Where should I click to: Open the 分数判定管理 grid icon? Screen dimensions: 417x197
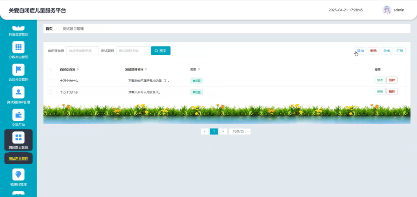point(18,47)
